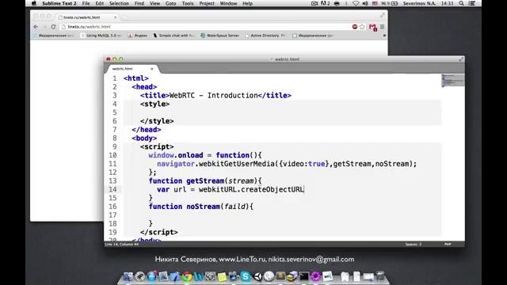The width and height of the screenshot is (507, 285).
Task: Click the screen recording camera menu bar icon
Action: 314,3
